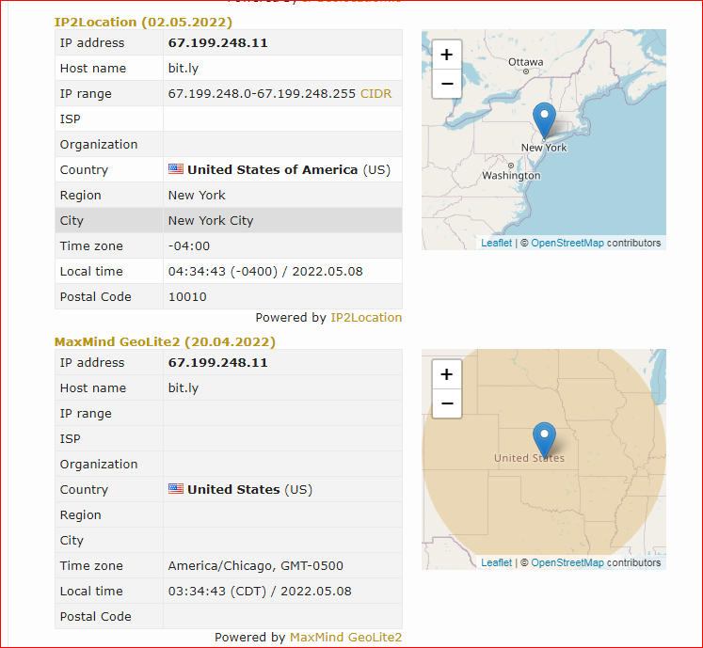Click the Washington label on the map
703x648 pixels.
pos(511,176)
